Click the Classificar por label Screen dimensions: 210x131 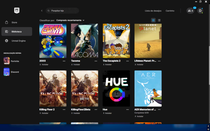click(47, 20)
